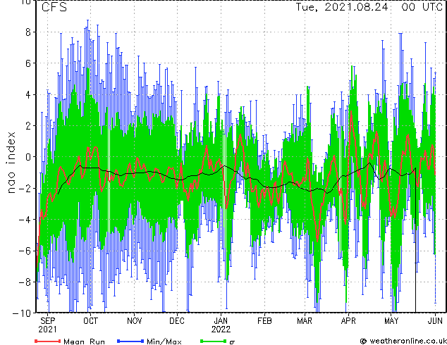
Task: Click the green sigma legend line
Action: click(214, 341)
